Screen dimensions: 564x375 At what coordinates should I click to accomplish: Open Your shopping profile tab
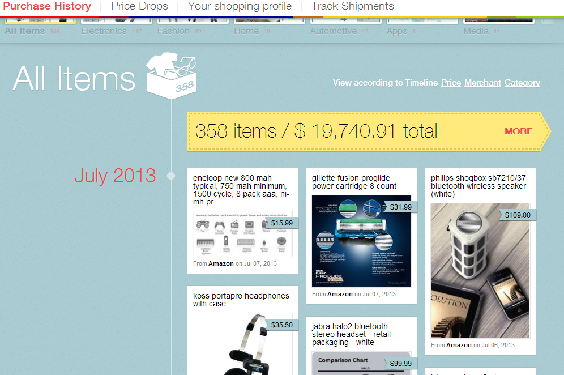[240, 6]
